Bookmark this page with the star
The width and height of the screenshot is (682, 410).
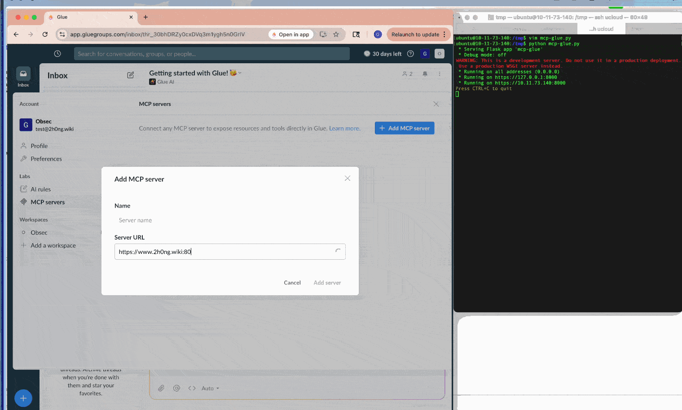[x=336, y=35]
